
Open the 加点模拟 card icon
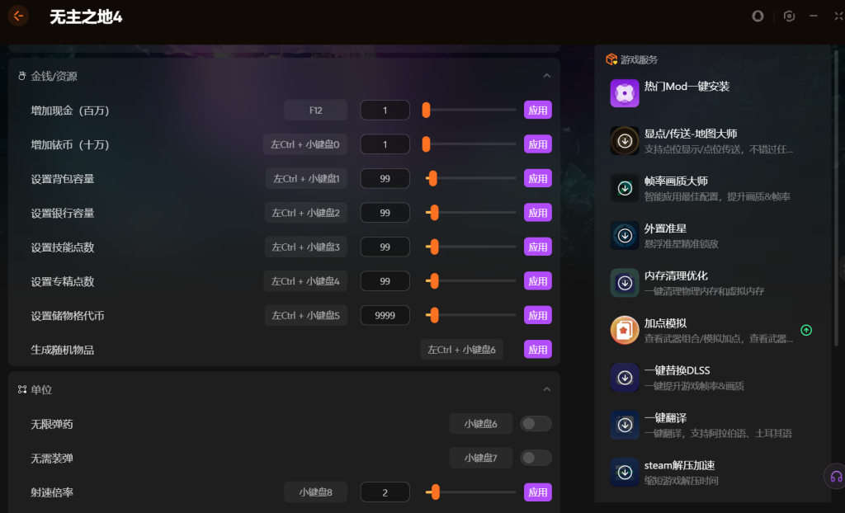tap(625, 331)
